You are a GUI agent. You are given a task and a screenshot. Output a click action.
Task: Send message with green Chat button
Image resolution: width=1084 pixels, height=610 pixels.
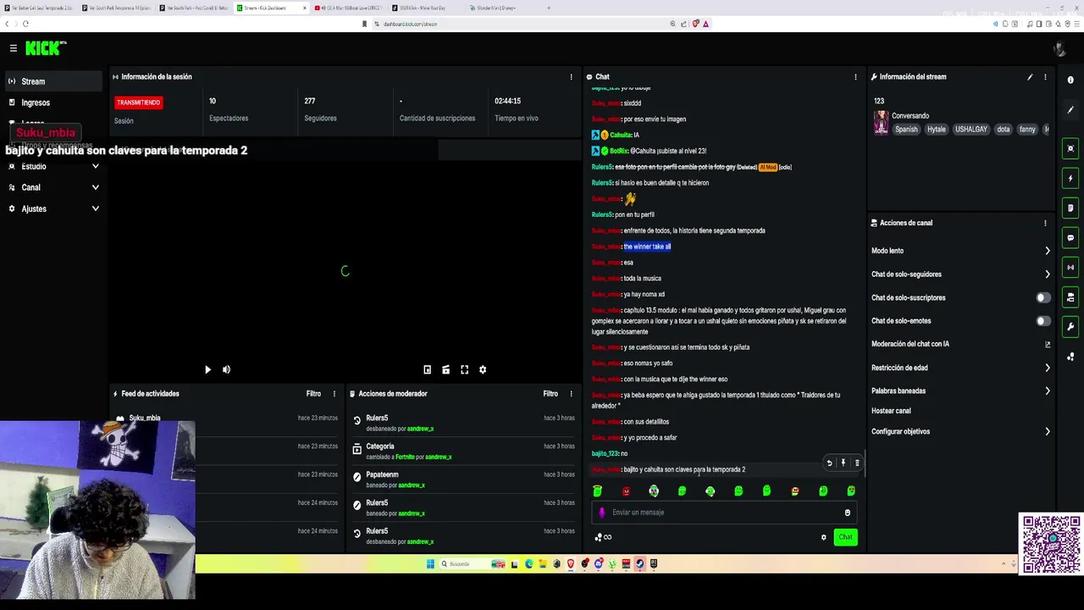click(x=845, y=537)
